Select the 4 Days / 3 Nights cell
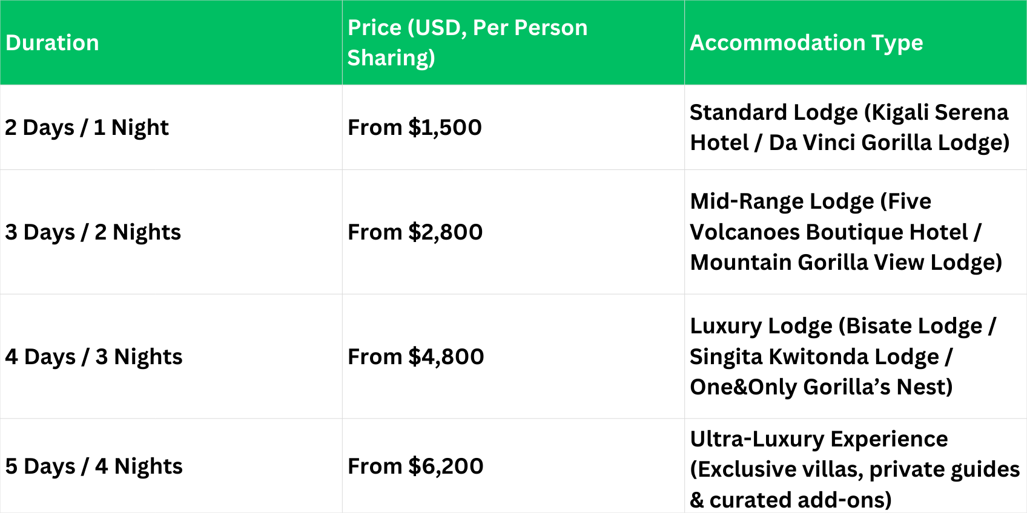Image resolution: width=1027 pixels, height=513 pixels. point(93,357)
